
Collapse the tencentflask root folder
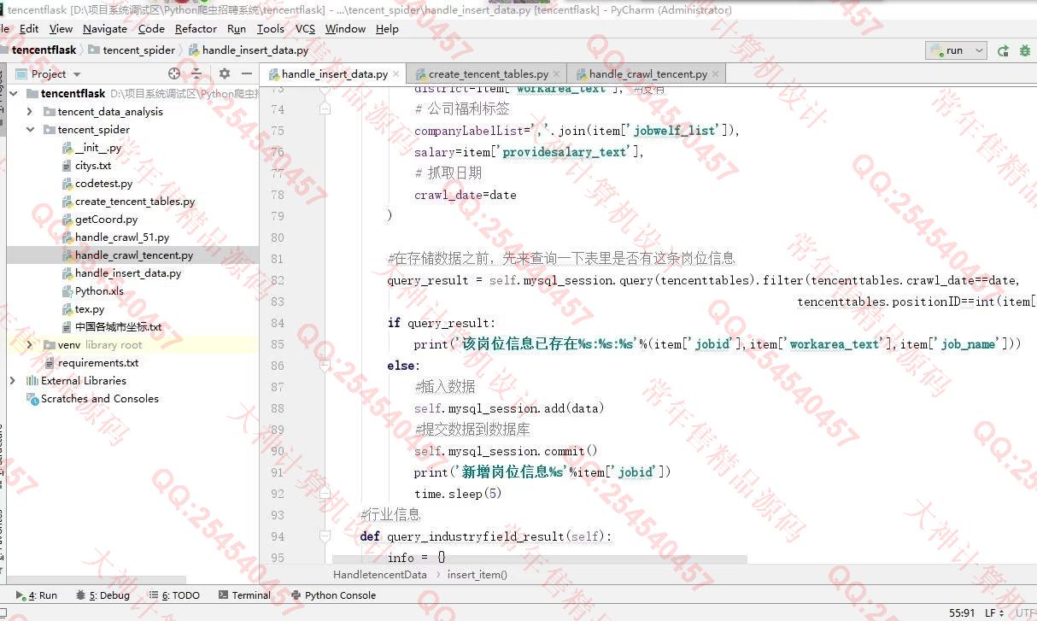13,93
